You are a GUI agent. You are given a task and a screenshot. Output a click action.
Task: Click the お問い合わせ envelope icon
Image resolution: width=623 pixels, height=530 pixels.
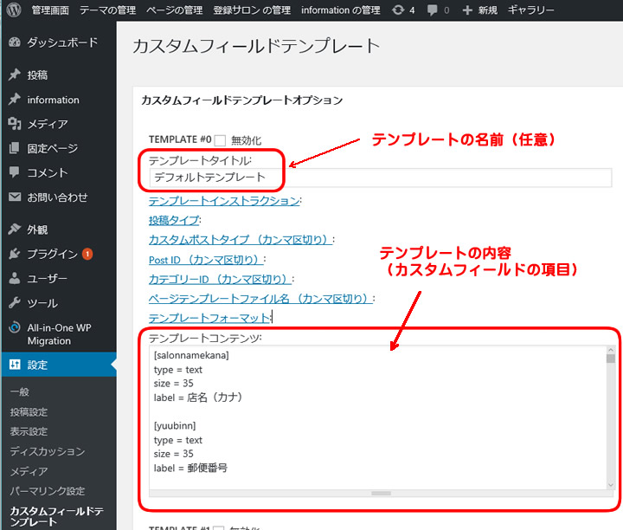15,197
